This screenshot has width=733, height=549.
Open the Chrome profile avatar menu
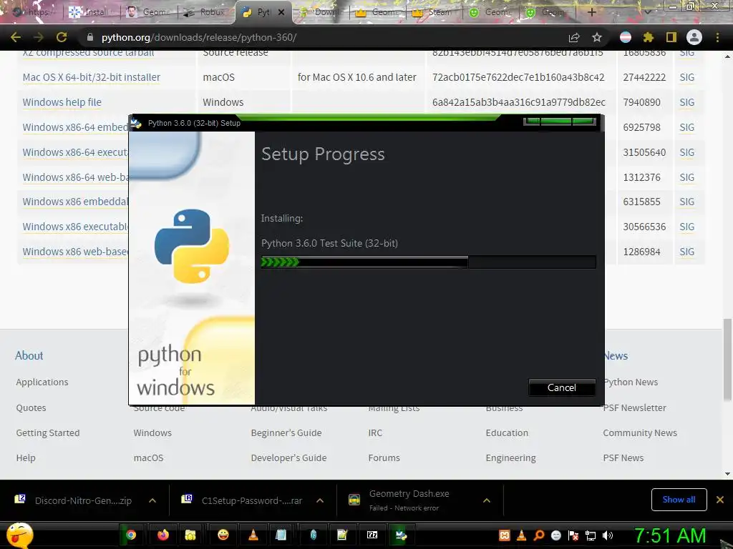(x=694, y=37)
